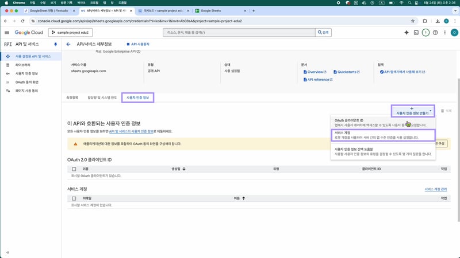
Task: Click the page vertical scrollbar
Action: 458,150
